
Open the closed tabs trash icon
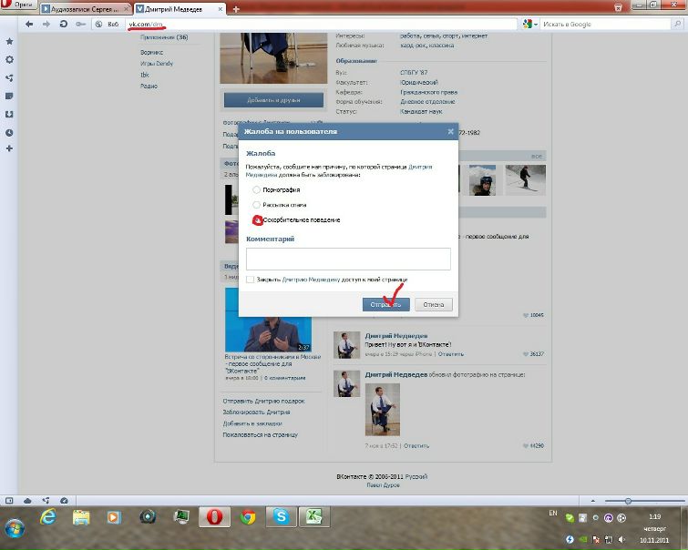[618, 7]
